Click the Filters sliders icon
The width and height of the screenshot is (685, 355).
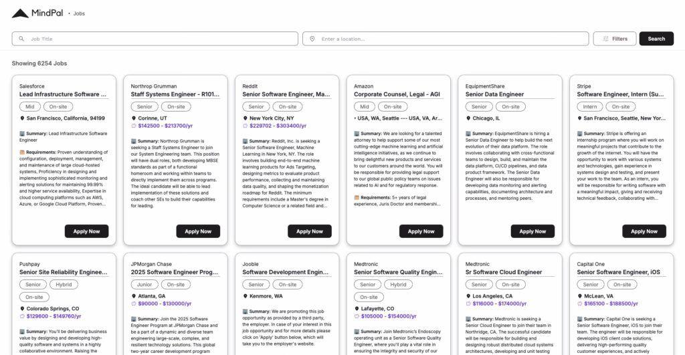[605, 39]
